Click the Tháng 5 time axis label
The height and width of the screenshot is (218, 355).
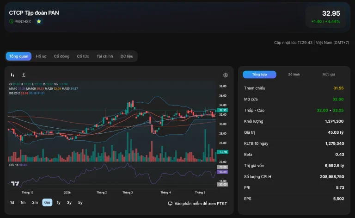click(200, 193)
